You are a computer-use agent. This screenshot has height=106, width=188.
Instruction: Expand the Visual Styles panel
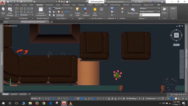pos(62,18)
